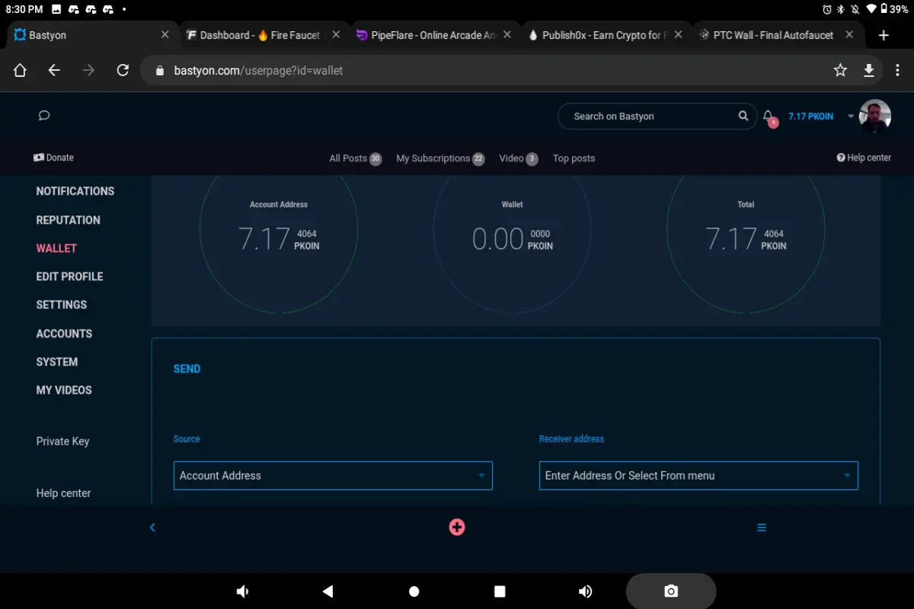Open Help center in the top bar
Screen dimensions: 914x609
coord(864,158)
